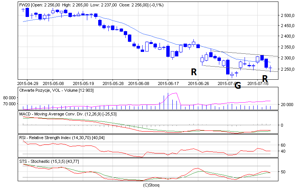Select the MACD zero axis label

[x=282, y=125]
